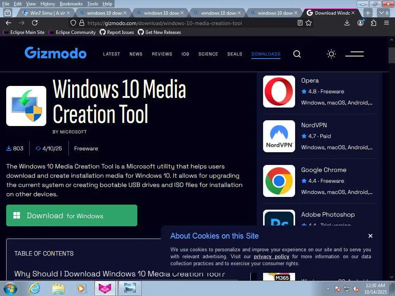Click the address bar URL field
The image size is (395, 296).
(190, 23)
